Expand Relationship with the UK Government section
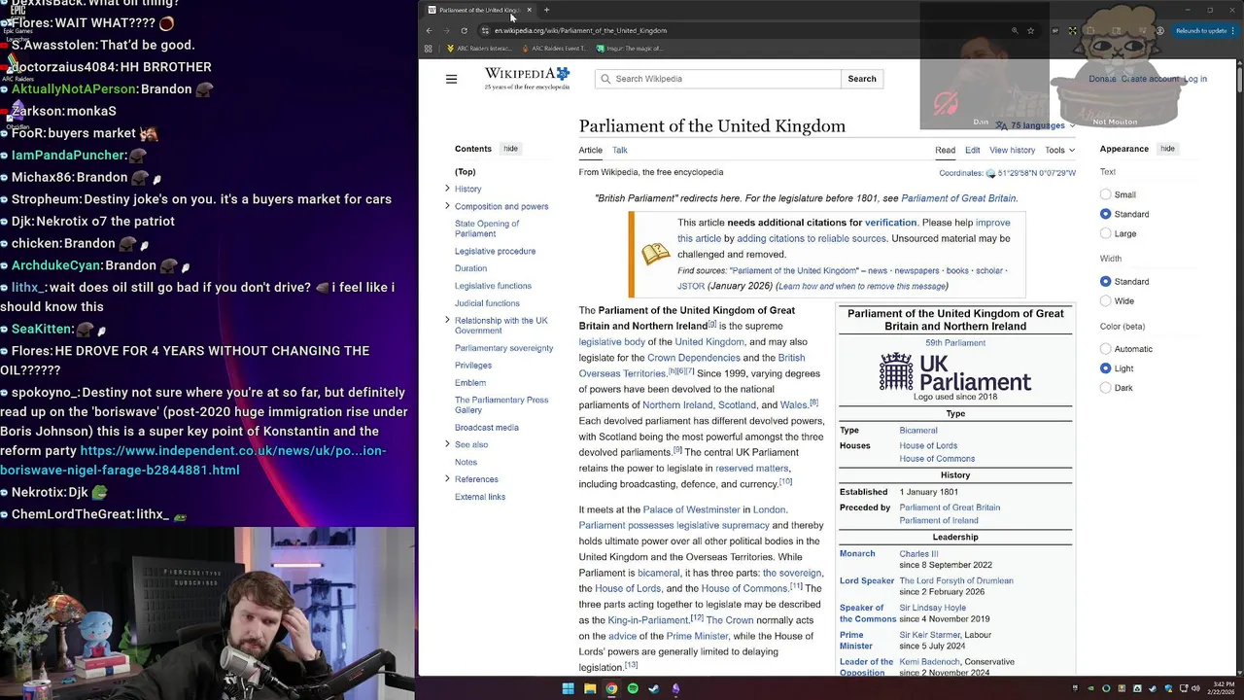Viewport: 1244px width, 700px height. coord(447,320)
